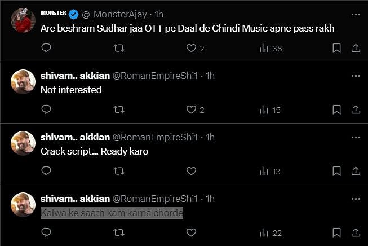Screen dimensions: 368x246
Task: Open shivam.. akkian name on "Not interested"
Action: click(x=75, y=76)
